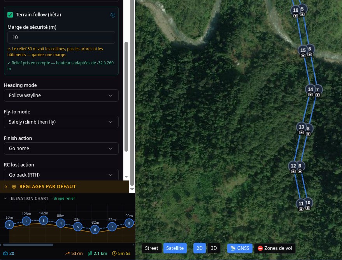Click the camera icon under waypoint 11
Image resolution: width=342 pixels, height=260 pixels.
[x=301, y=209]
